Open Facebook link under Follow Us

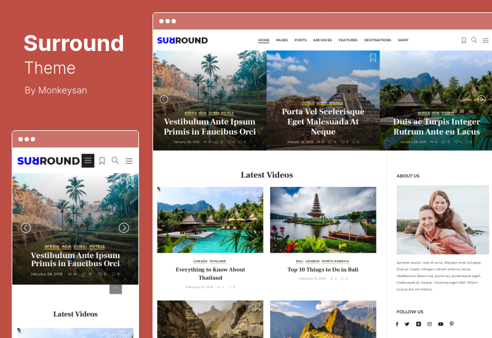(397, 324)
